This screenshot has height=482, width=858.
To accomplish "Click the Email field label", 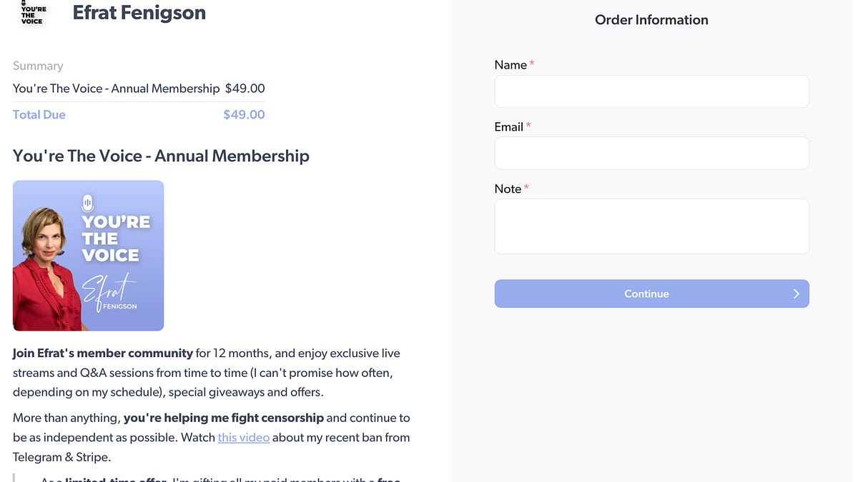I will coord(508,127).
